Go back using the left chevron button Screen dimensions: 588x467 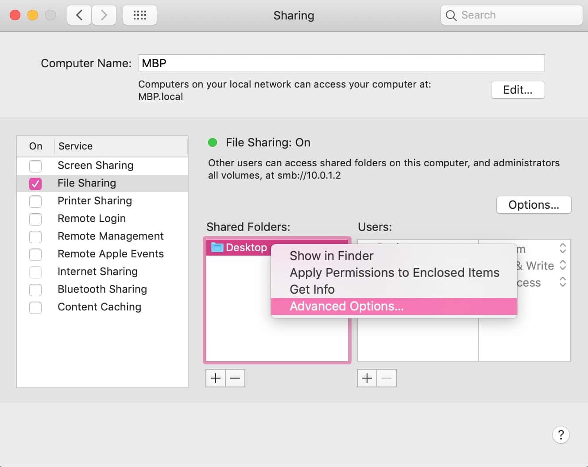[79, 15]
